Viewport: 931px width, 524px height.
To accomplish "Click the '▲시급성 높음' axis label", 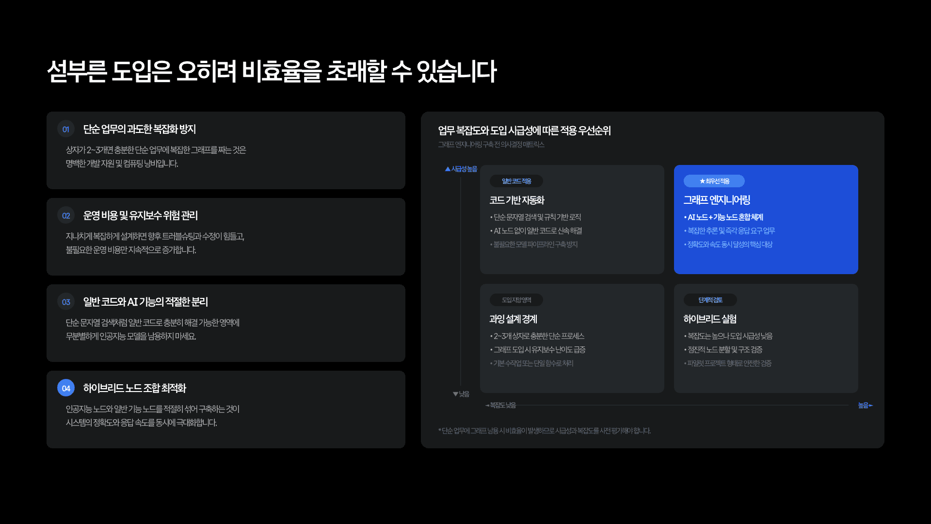I will point(461,169).
